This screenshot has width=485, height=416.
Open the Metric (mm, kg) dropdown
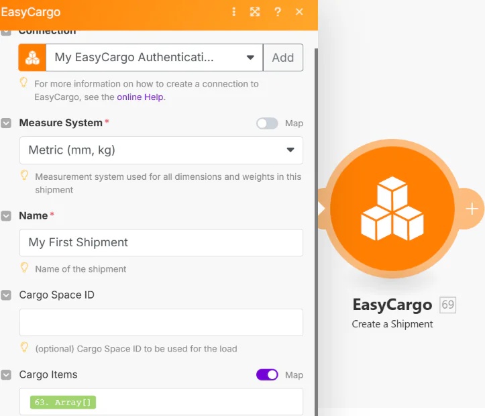(x=161, y=150)
